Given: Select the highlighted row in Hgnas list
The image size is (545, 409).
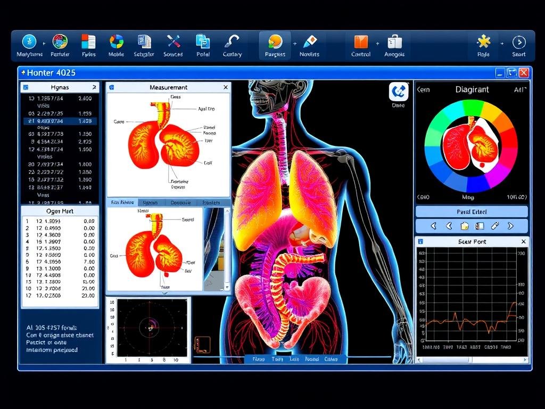Looking at the screenshot, I should tap(60, 121).
